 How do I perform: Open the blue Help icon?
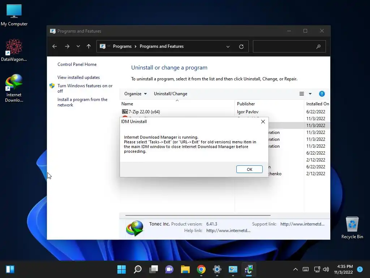click(322, 94)
